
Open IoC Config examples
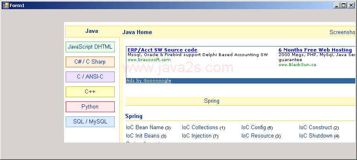(254, 128)
